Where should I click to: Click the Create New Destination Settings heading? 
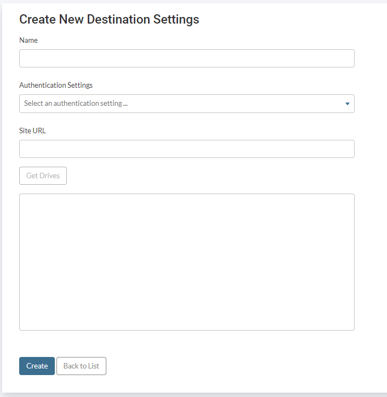pos(109,20)
